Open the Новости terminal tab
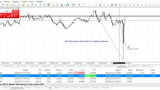Screen dimensions: 160x90 point(29,87)
